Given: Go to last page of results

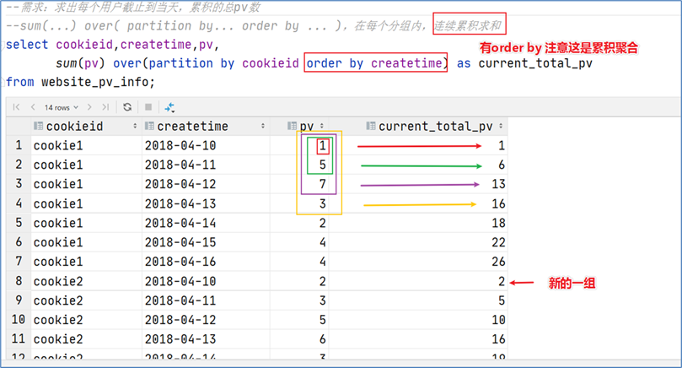Looking at the screenshot, I should click(x=105, y=106).
